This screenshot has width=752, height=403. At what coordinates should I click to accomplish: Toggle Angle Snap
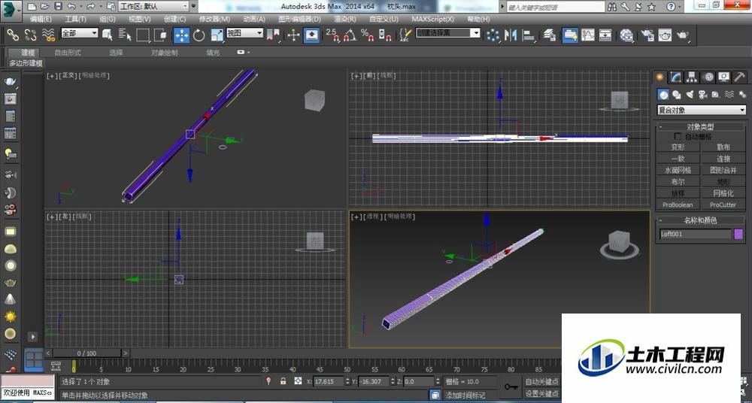(x=350, y=35)
